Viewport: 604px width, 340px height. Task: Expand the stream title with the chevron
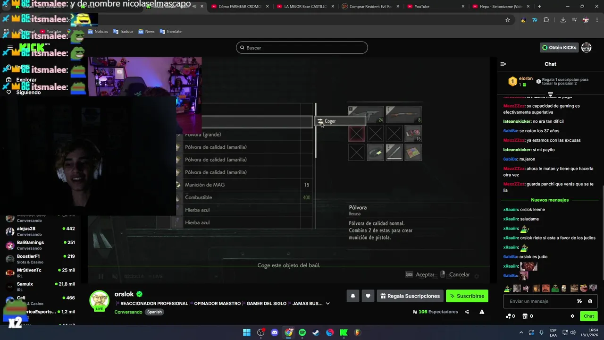[x=327, y=304]
